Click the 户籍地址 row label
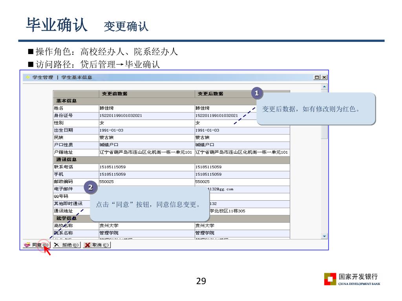Screen dimensions: 402x301 coord(63,152)
